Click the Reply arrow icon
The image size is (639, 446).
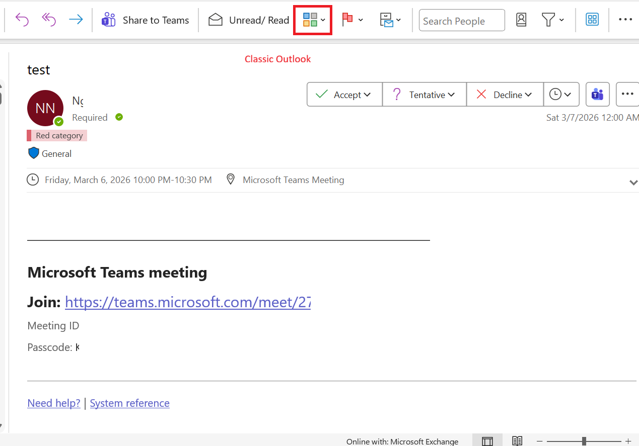pyautogui.click(x=22, y=20)
